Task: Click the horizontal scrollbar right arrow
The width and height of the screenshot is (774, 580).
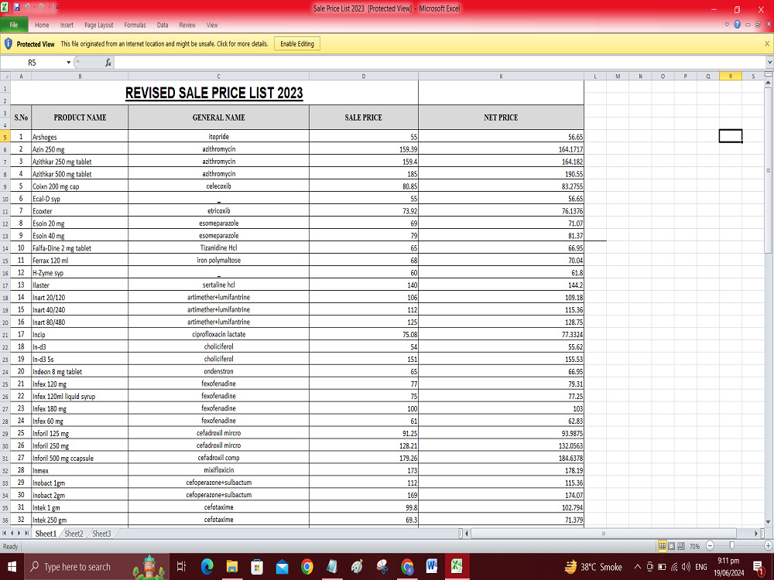Action: (x=756, y=533)
